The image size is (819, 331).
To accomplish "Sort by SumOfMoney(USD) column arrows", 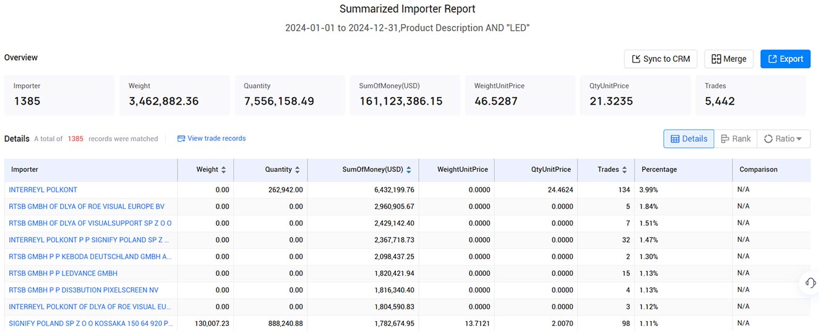I will pos(408,170).
